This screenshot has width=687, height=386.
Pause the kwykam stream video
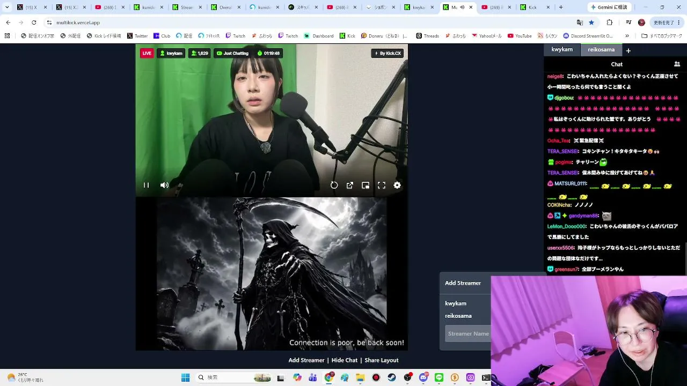(x=146, y=185)
